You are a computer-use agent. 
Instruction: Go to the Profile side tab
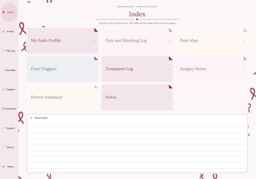coord(9,32)
